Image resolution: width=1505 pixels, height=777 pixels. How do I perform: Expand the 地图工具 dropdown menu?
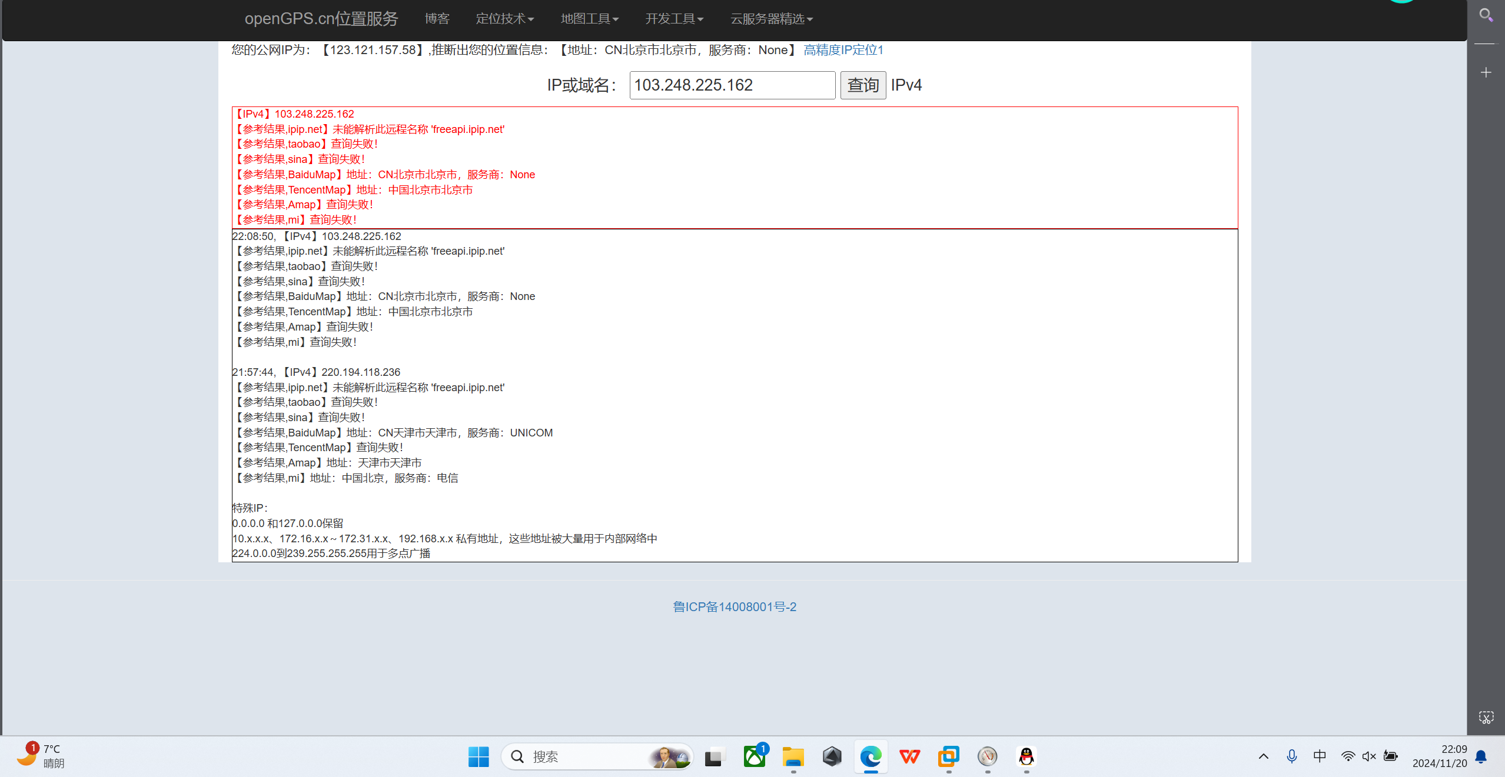(x=589, y=19)
